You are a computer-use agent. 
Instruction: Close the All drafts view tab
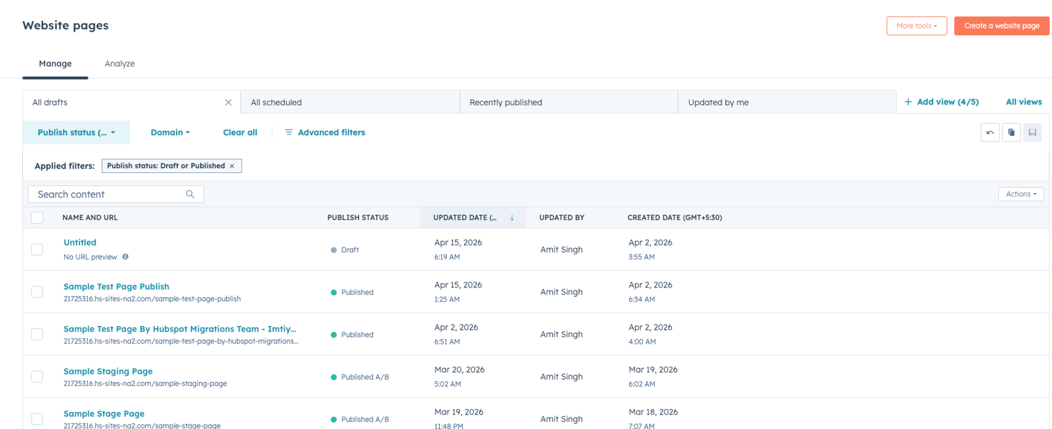click(x=228, y=102)
